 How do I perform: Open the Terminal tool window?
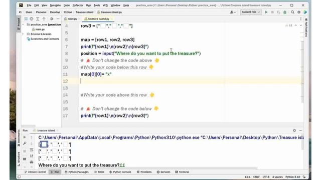[x=182, y=172]
